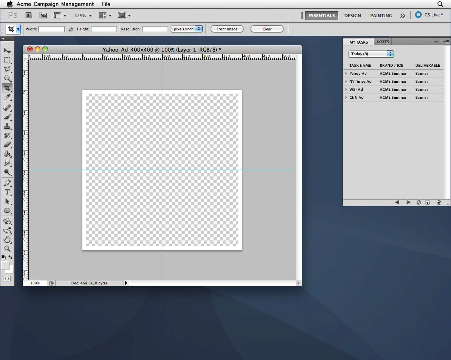Click the Width input field
The width and height of the screenshot is (451, 360).
pyautogui.click(x=52, y=29)
